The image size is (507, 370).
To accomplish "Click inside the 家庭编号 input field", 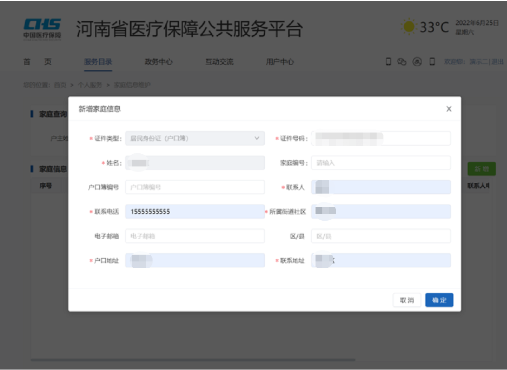I will pos(381,163).
